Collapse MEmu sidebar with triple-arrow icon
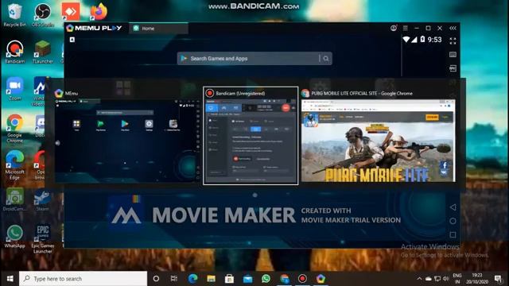Viewport: 509px width, 286px height. (453, 29)
